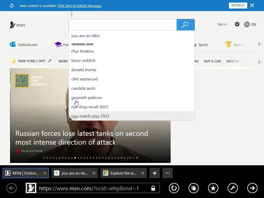Click the msn butterfly logo
Viewport: 264px width, 198px height.
[12, 25]
